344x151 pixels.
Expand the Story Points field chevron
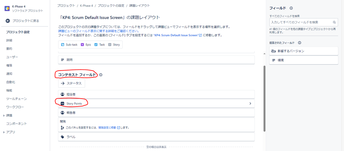[x=250, y=103]
